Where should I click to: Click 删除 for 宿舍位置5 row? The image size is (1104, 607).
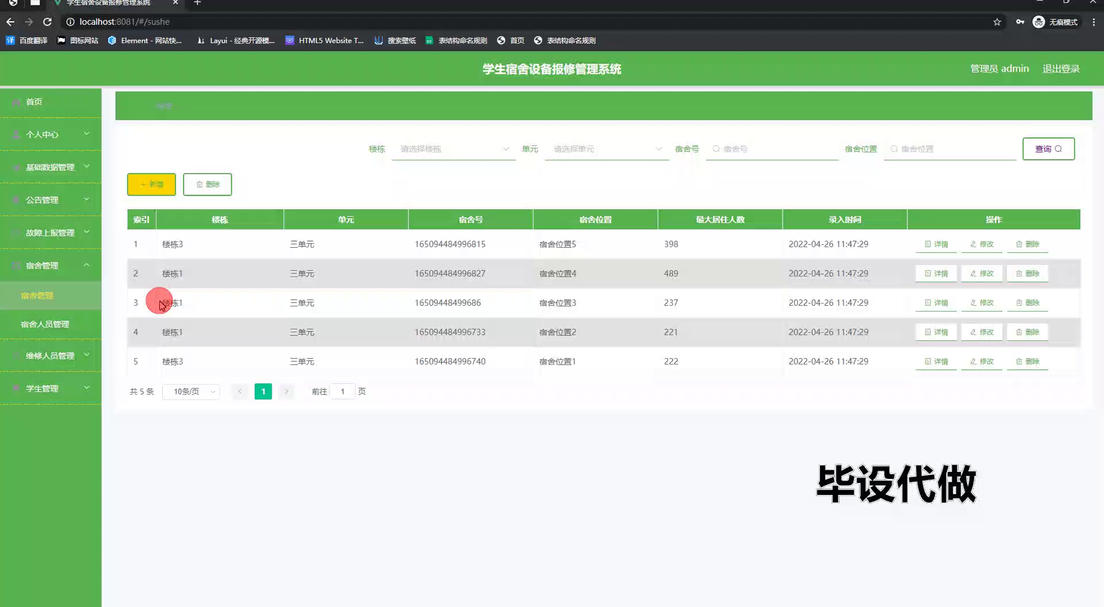tap(1027, 244)
